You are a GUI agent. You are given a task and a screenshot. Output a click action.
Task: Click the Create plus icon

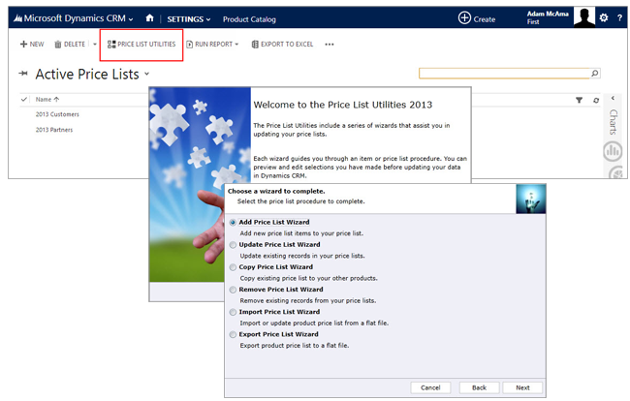click(464, 18)
